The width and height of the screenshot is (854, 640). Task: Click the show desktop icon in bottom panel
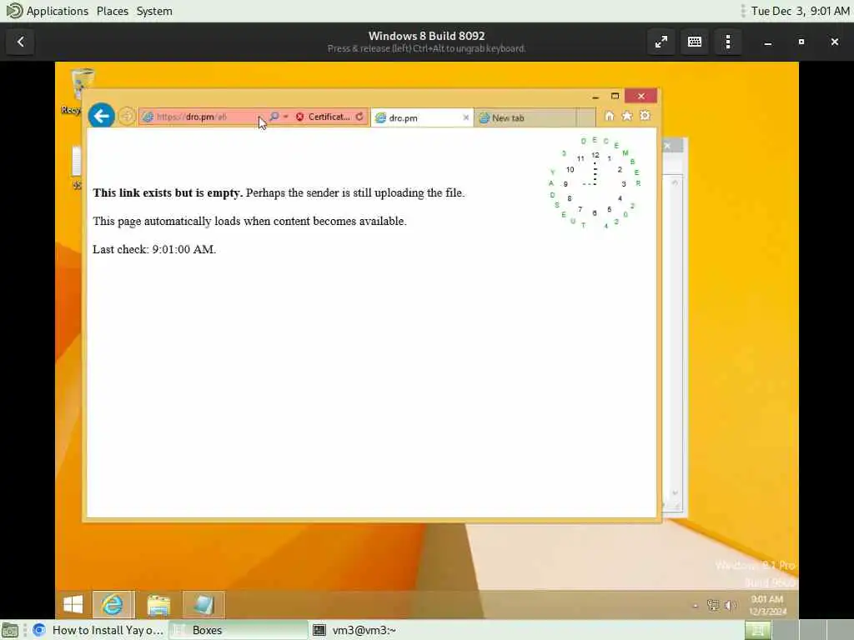(10, 630)
